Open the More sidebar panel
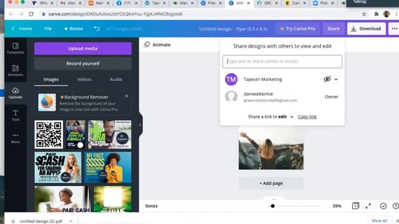399x224 pixels. 15,138
